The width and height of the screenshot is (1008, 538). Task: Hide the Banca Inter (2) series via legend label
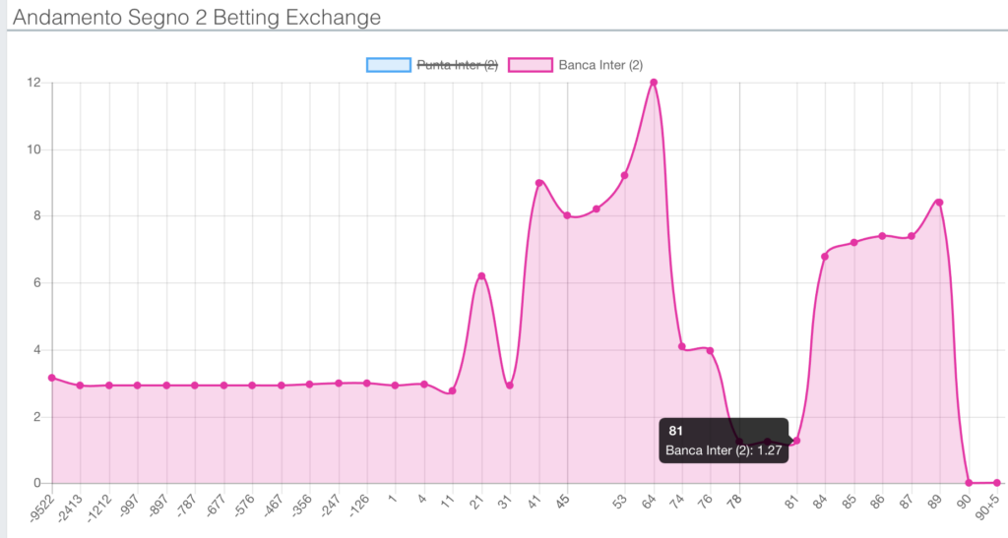(x=599, y=65)
